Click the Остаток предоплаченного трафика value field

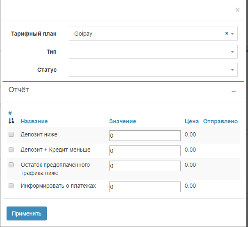click(145, 166)
